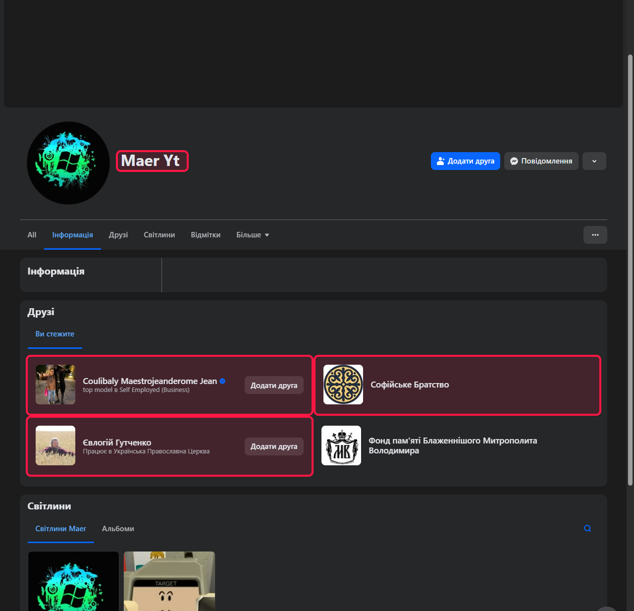Add Євлогій Гутченко as friend
This screenshot has height=611, width=634.
[274, 446]
